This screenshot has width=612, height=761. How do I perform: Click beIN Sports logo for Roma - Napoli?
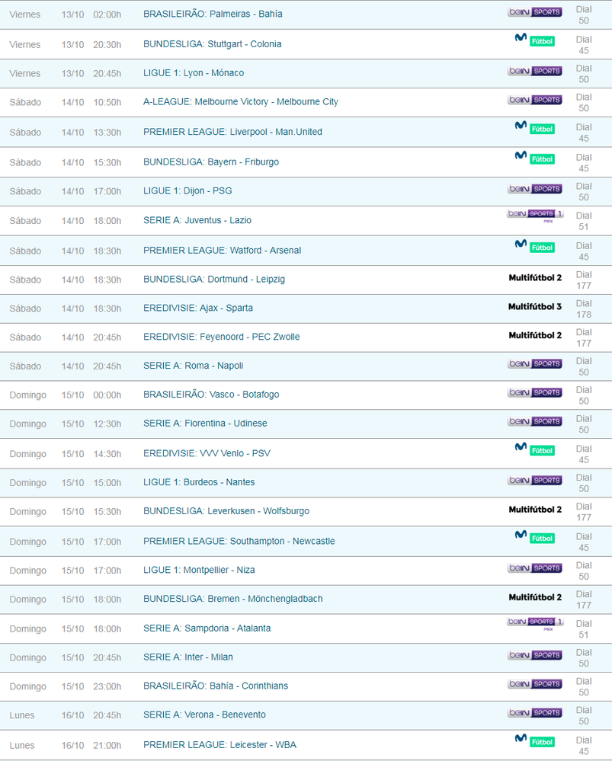click(535, 363)
